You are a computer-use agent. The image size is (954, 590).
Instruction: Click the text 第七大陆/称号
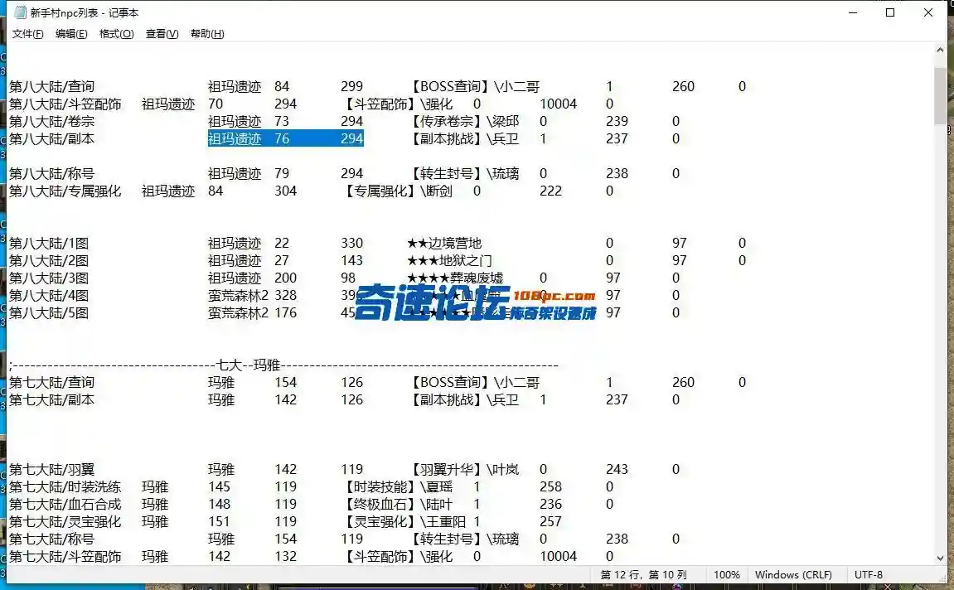click(51, 539)
